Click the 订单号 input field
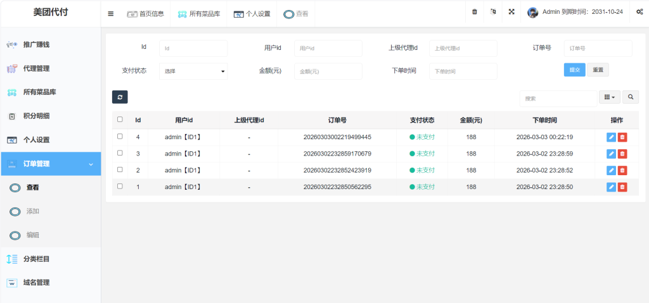This screenshot has height=303, width=649. (x=598, y=48)
